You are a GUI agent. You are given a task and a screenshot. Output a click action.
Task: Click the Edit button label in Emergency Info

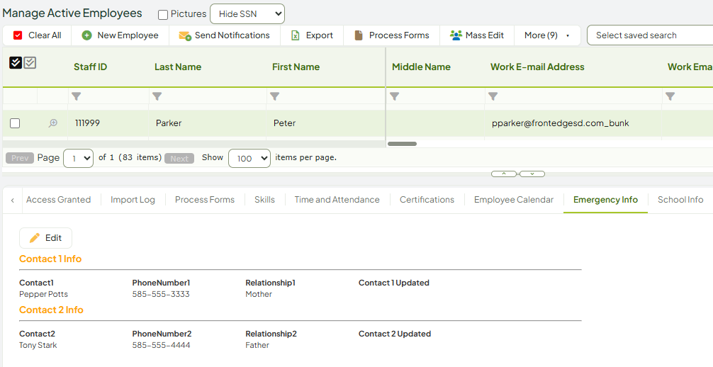click(53, 238)
